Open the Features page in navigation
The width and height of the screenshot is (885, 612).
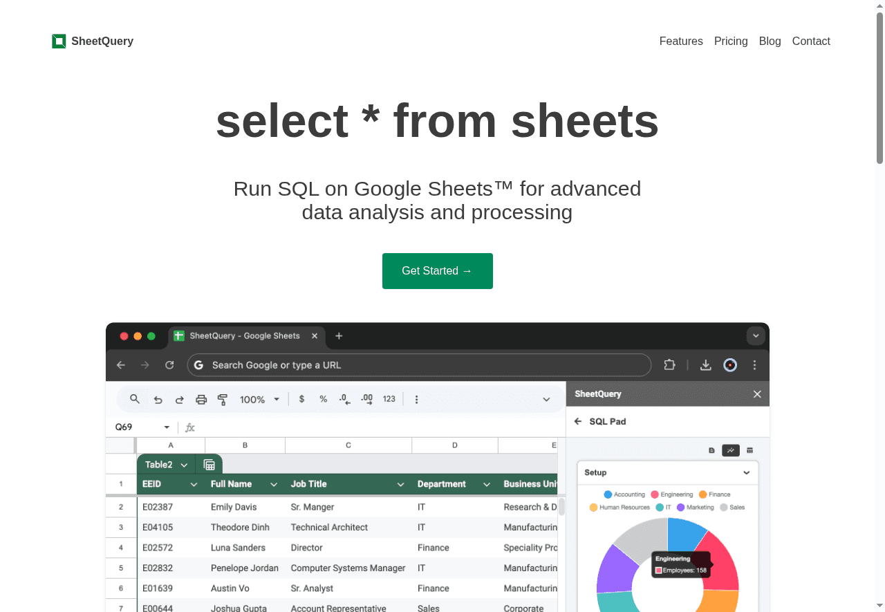click(681, 41)
